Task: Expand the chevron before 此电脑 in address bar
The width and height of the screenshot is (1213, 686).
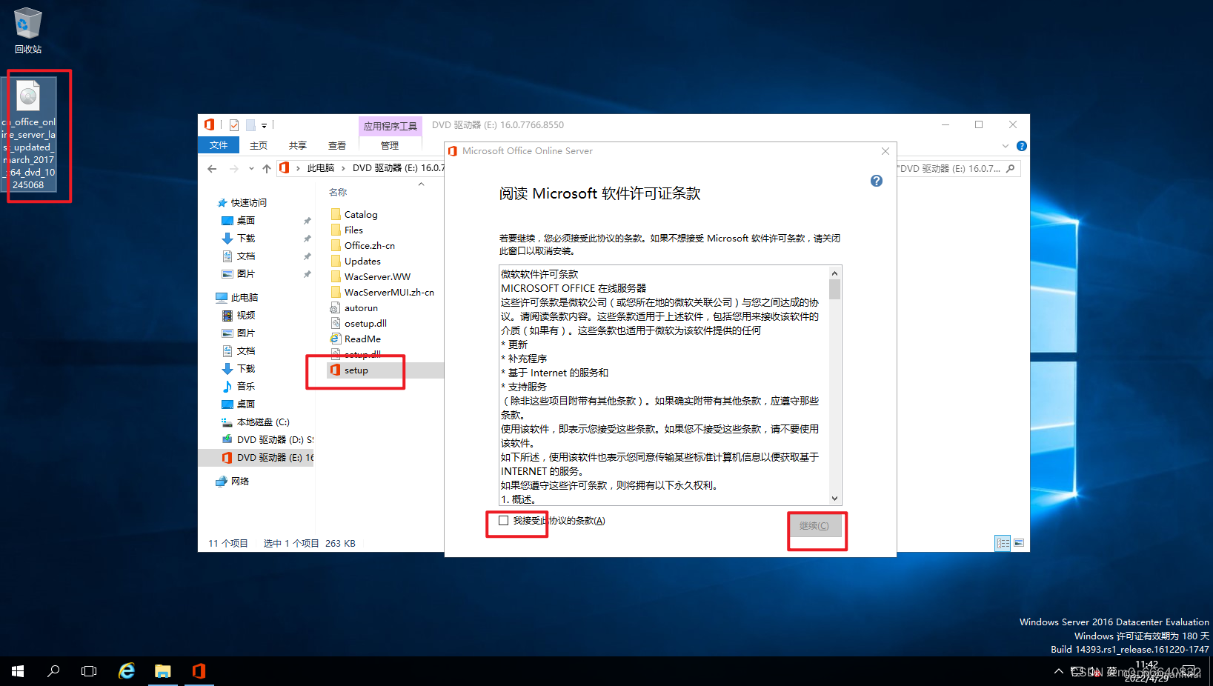Action: coord(298,168)
